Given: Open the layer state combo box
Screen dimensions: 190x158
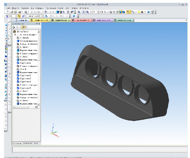Looking at the screenshot, I should tap(34, 16).
